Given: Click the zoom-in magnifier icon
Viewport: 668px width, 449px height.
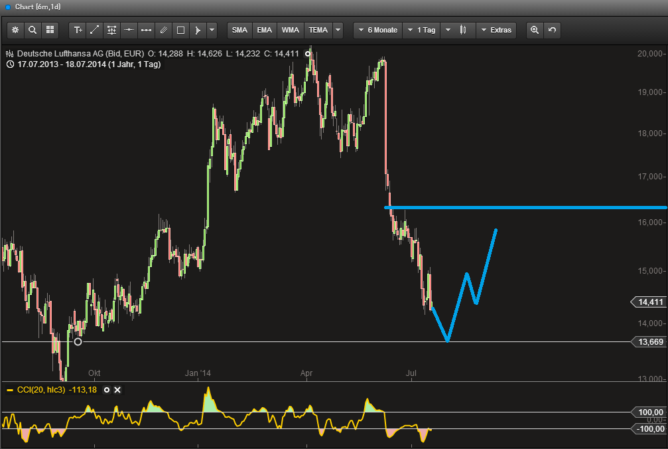Looking at the screenshot, I should tap(535, 31).
